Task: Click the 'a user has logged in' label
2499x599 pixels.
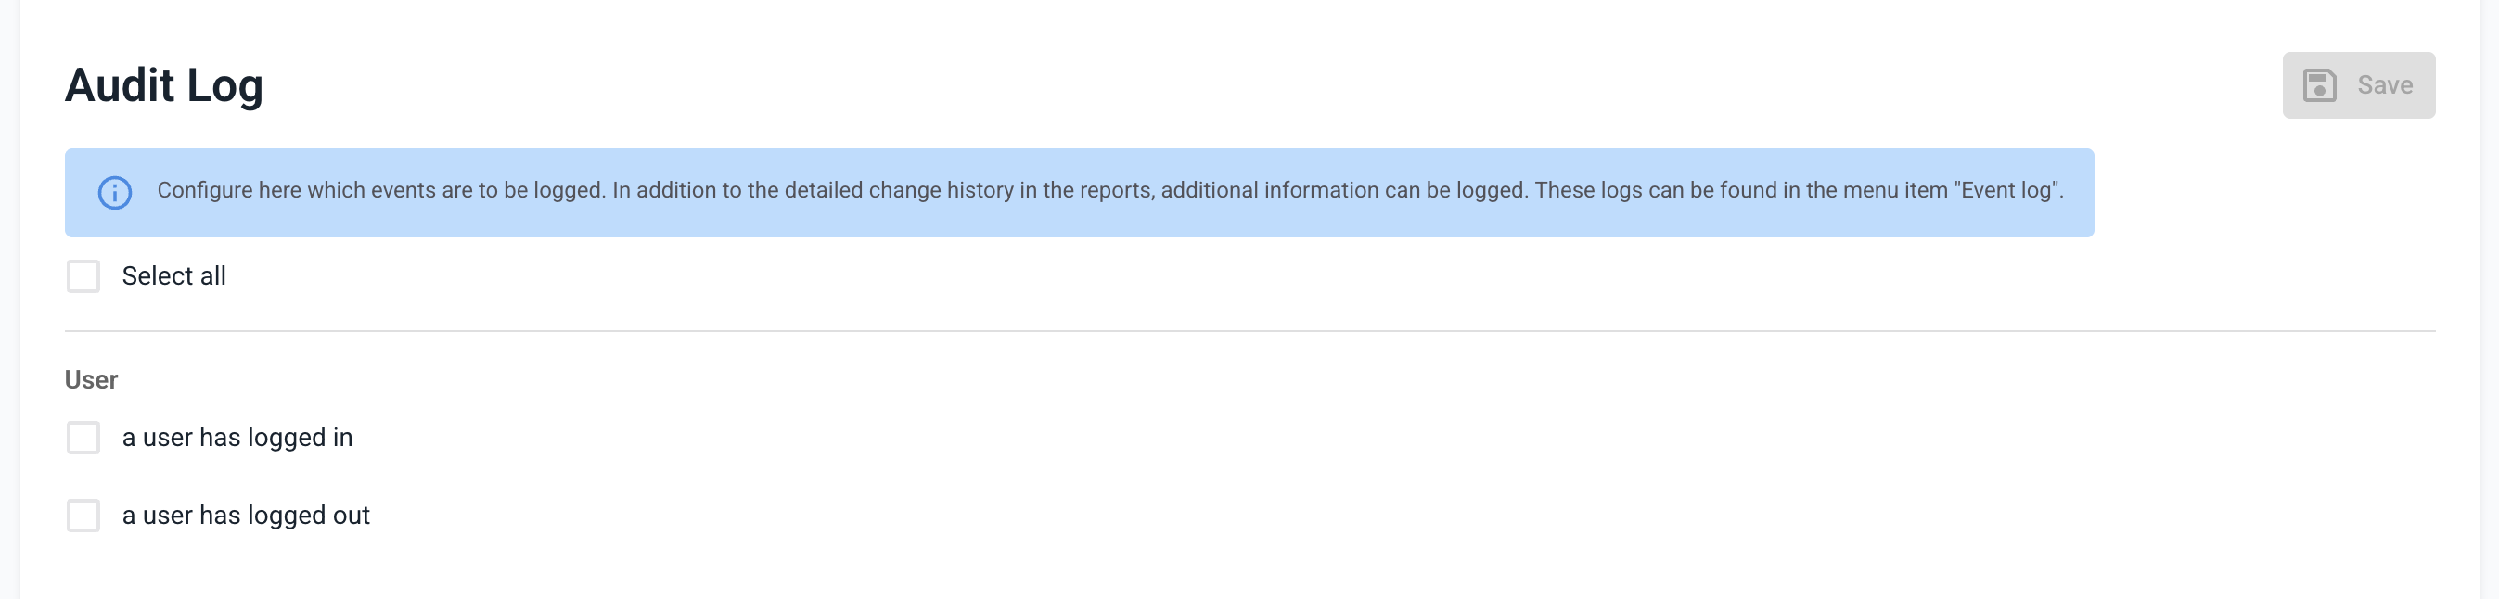Action: (237, 437)
